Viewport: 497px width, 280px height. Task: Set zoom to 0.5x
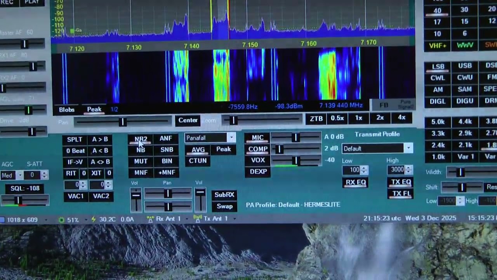click(337, 118)
